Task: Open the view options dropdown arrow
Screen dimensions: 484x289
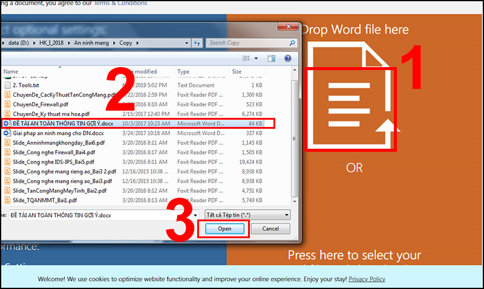Action: pyautogui.click(x=256, y=58)
